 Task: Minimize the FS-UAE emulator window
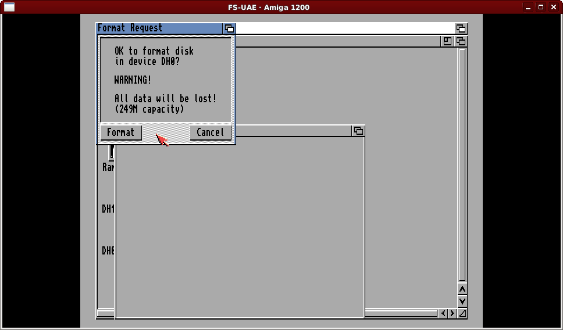(x=528, y=7)
